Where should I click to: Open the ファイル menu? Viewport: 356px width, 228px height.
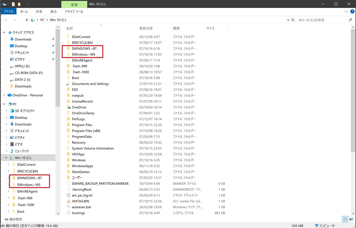click(8, 11)
